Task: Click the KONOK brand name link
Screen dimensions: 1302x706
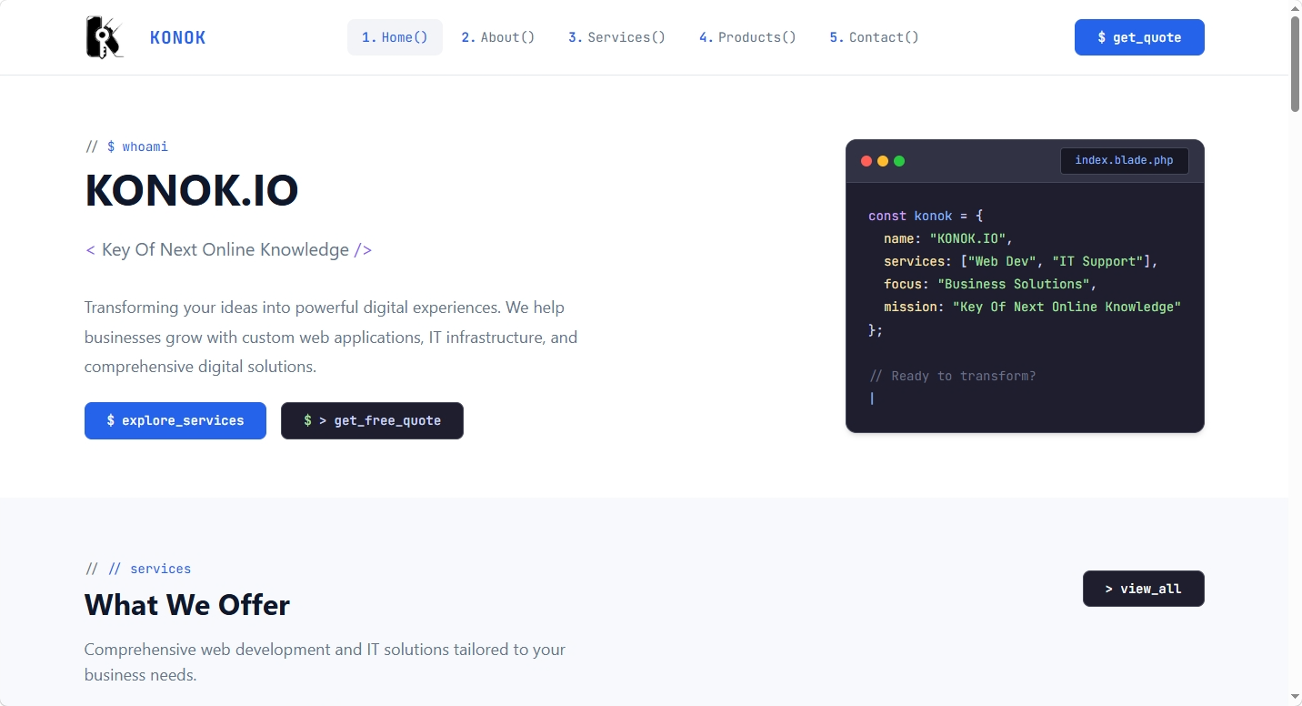Action: pyautogui.click(x=177, y=37)
